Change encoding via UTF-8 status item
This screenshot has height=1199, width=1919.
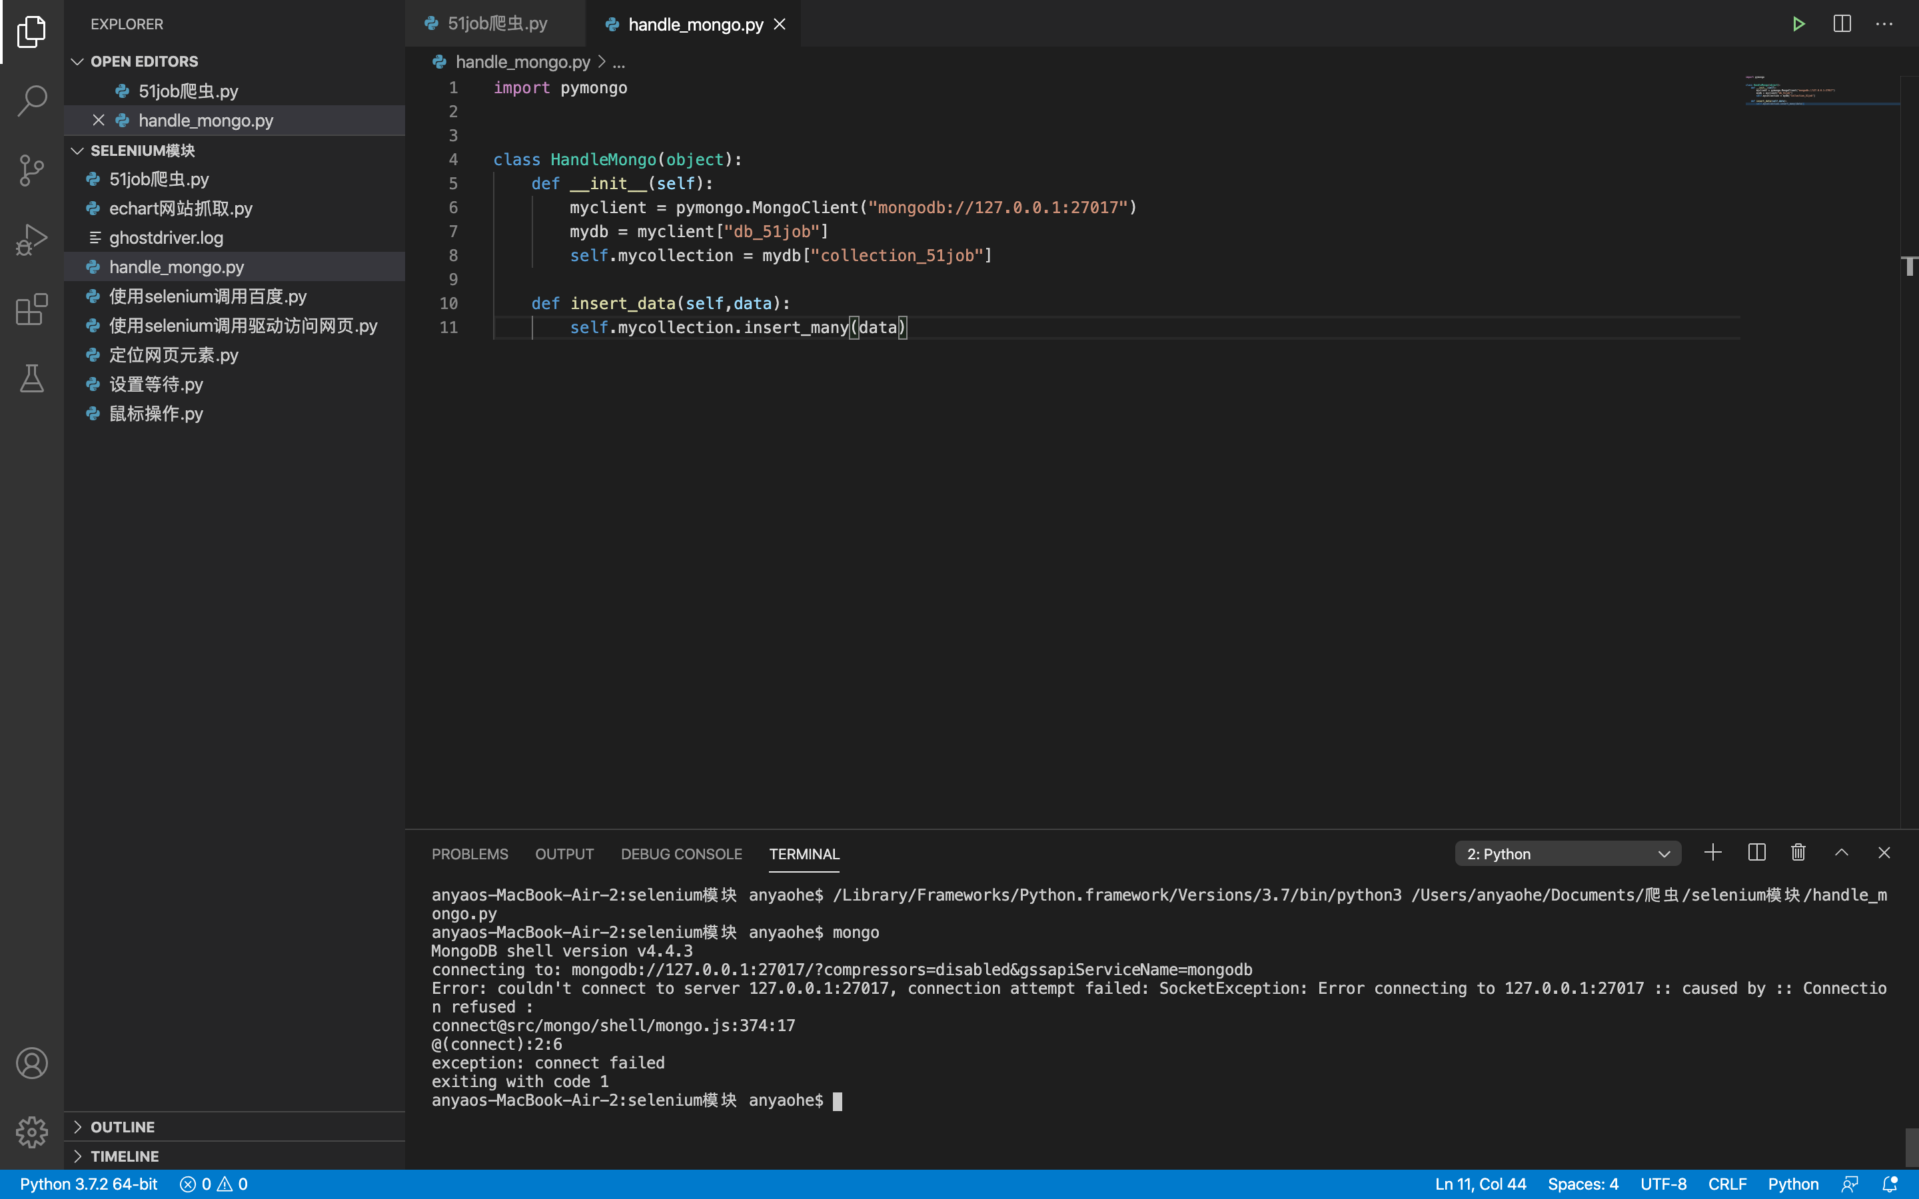click(1663, 1184)
